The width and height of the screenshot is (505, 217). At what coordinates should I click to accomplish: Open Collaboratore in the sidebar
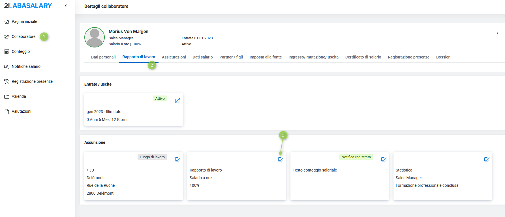(x=23, y=37)
